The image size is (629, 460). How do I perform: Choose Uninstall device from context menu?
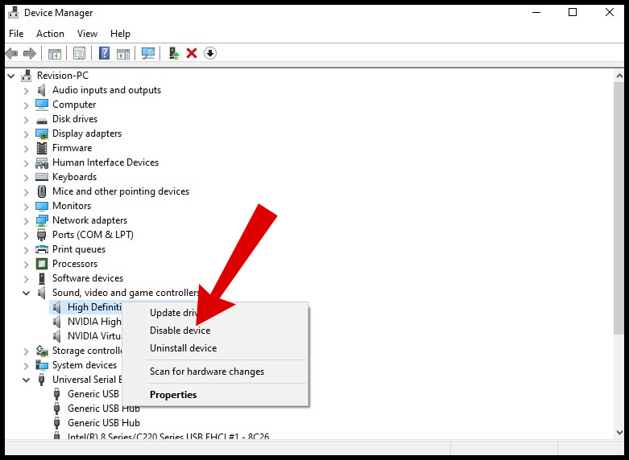215,347
